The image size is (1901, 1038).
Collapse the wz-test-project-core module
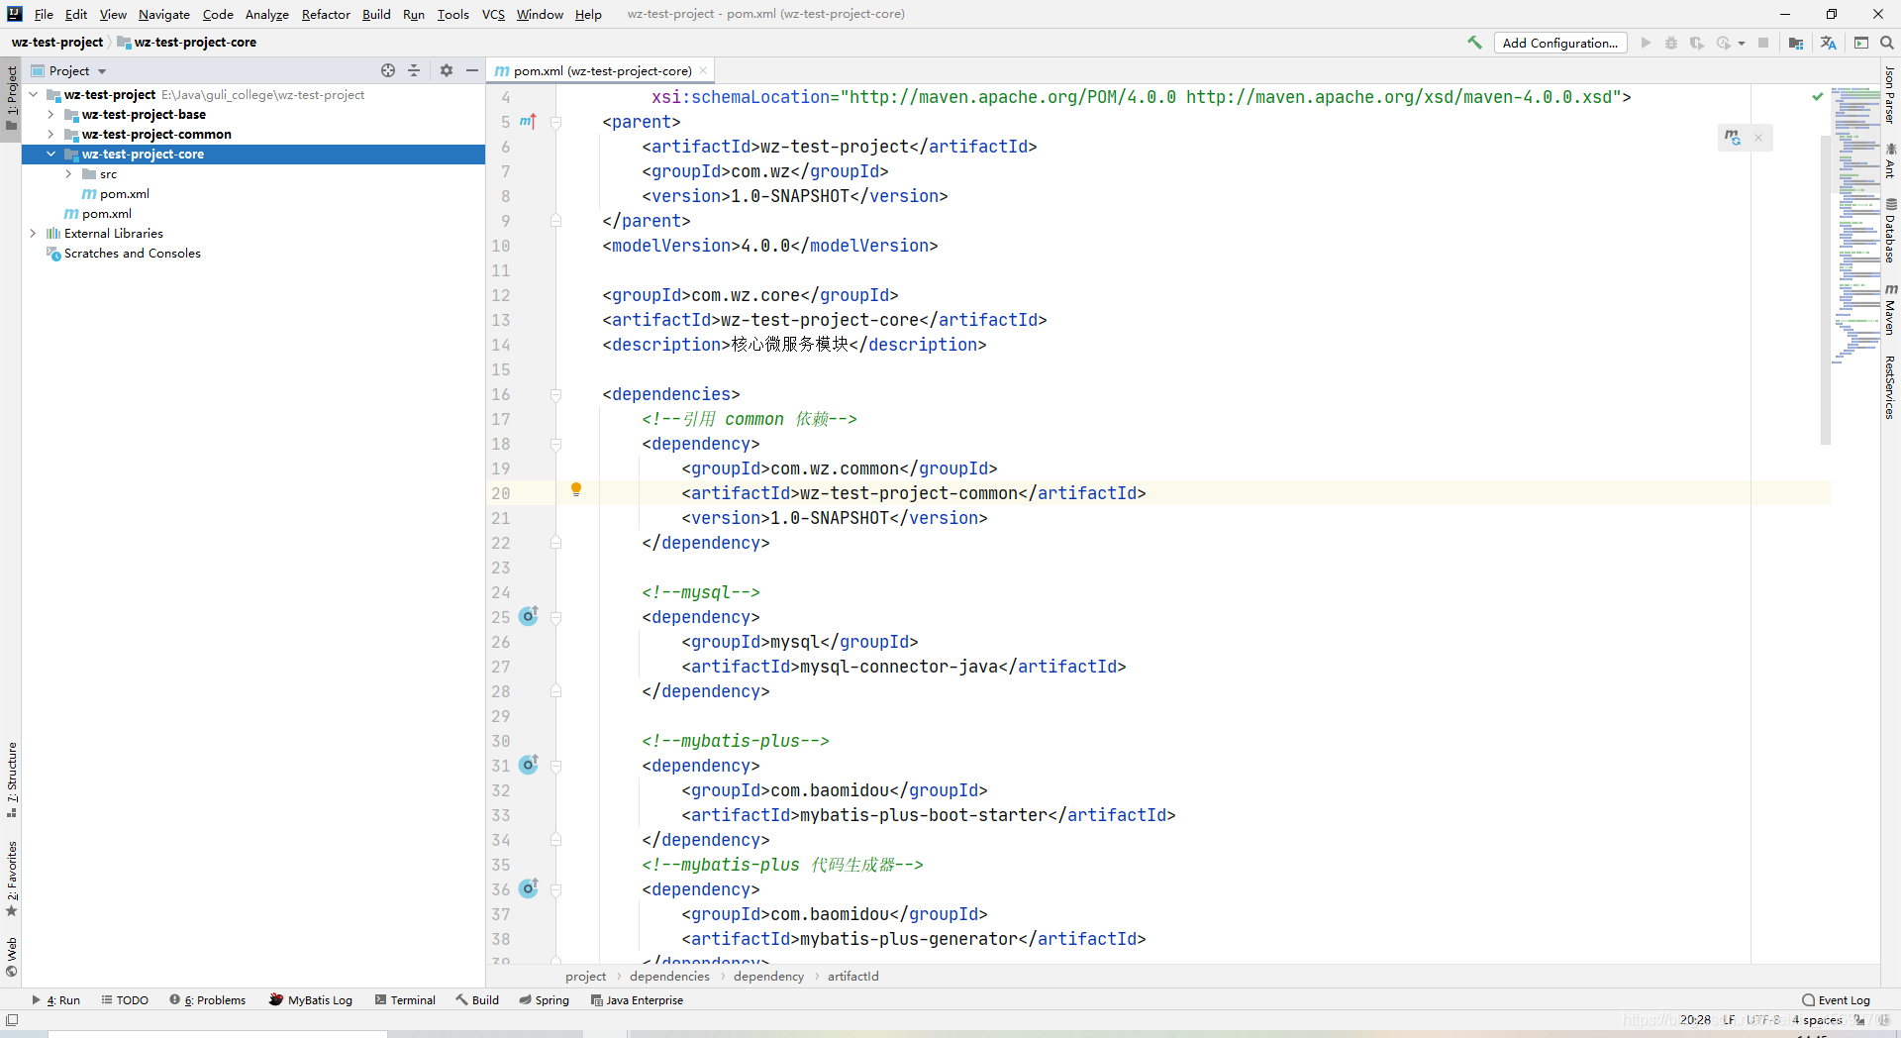point(51,155)
